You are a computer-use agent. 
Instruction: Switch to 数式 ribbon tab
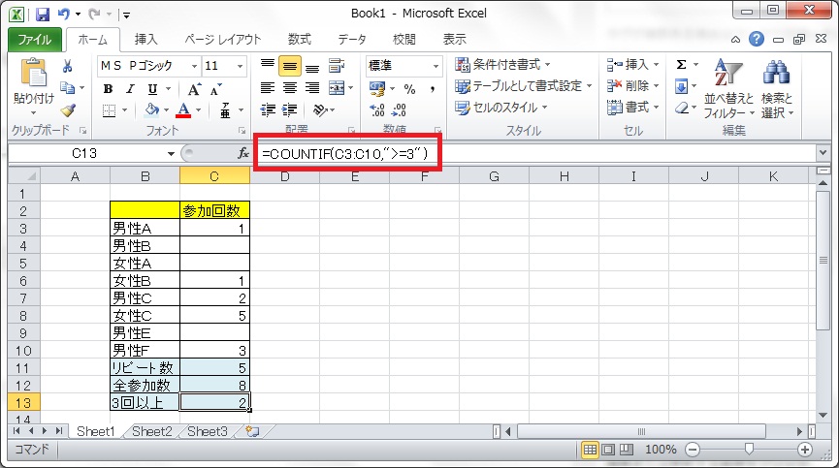point(300,40)
